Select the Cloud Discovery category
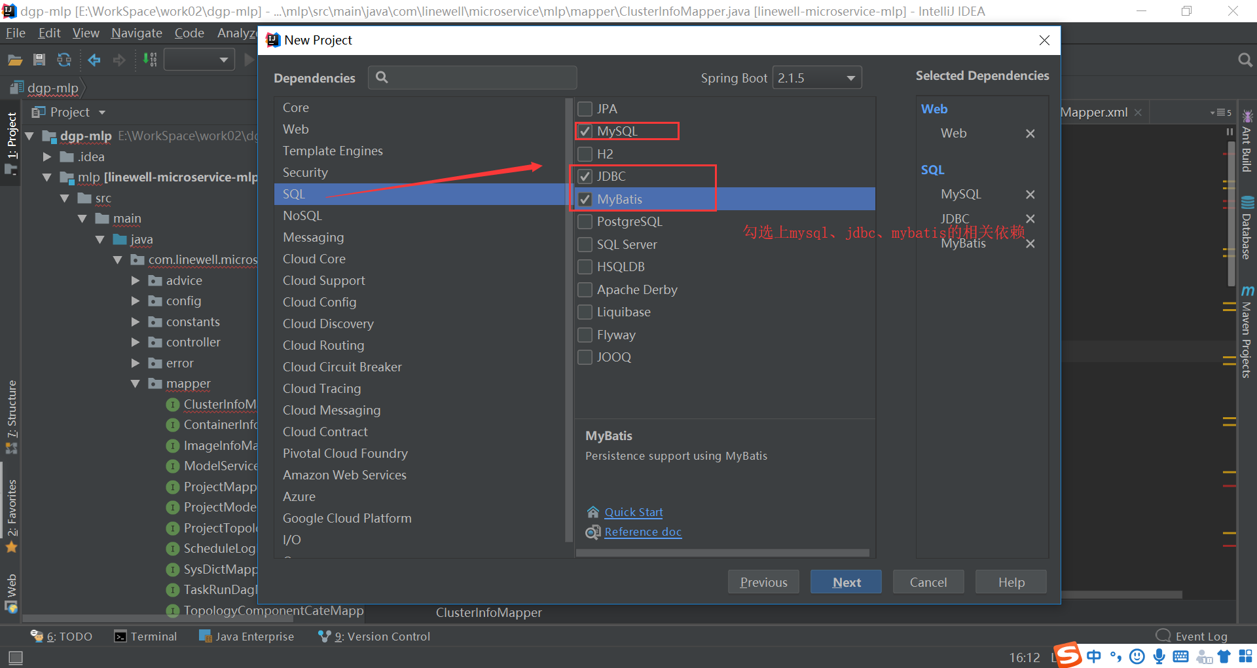 419,324
